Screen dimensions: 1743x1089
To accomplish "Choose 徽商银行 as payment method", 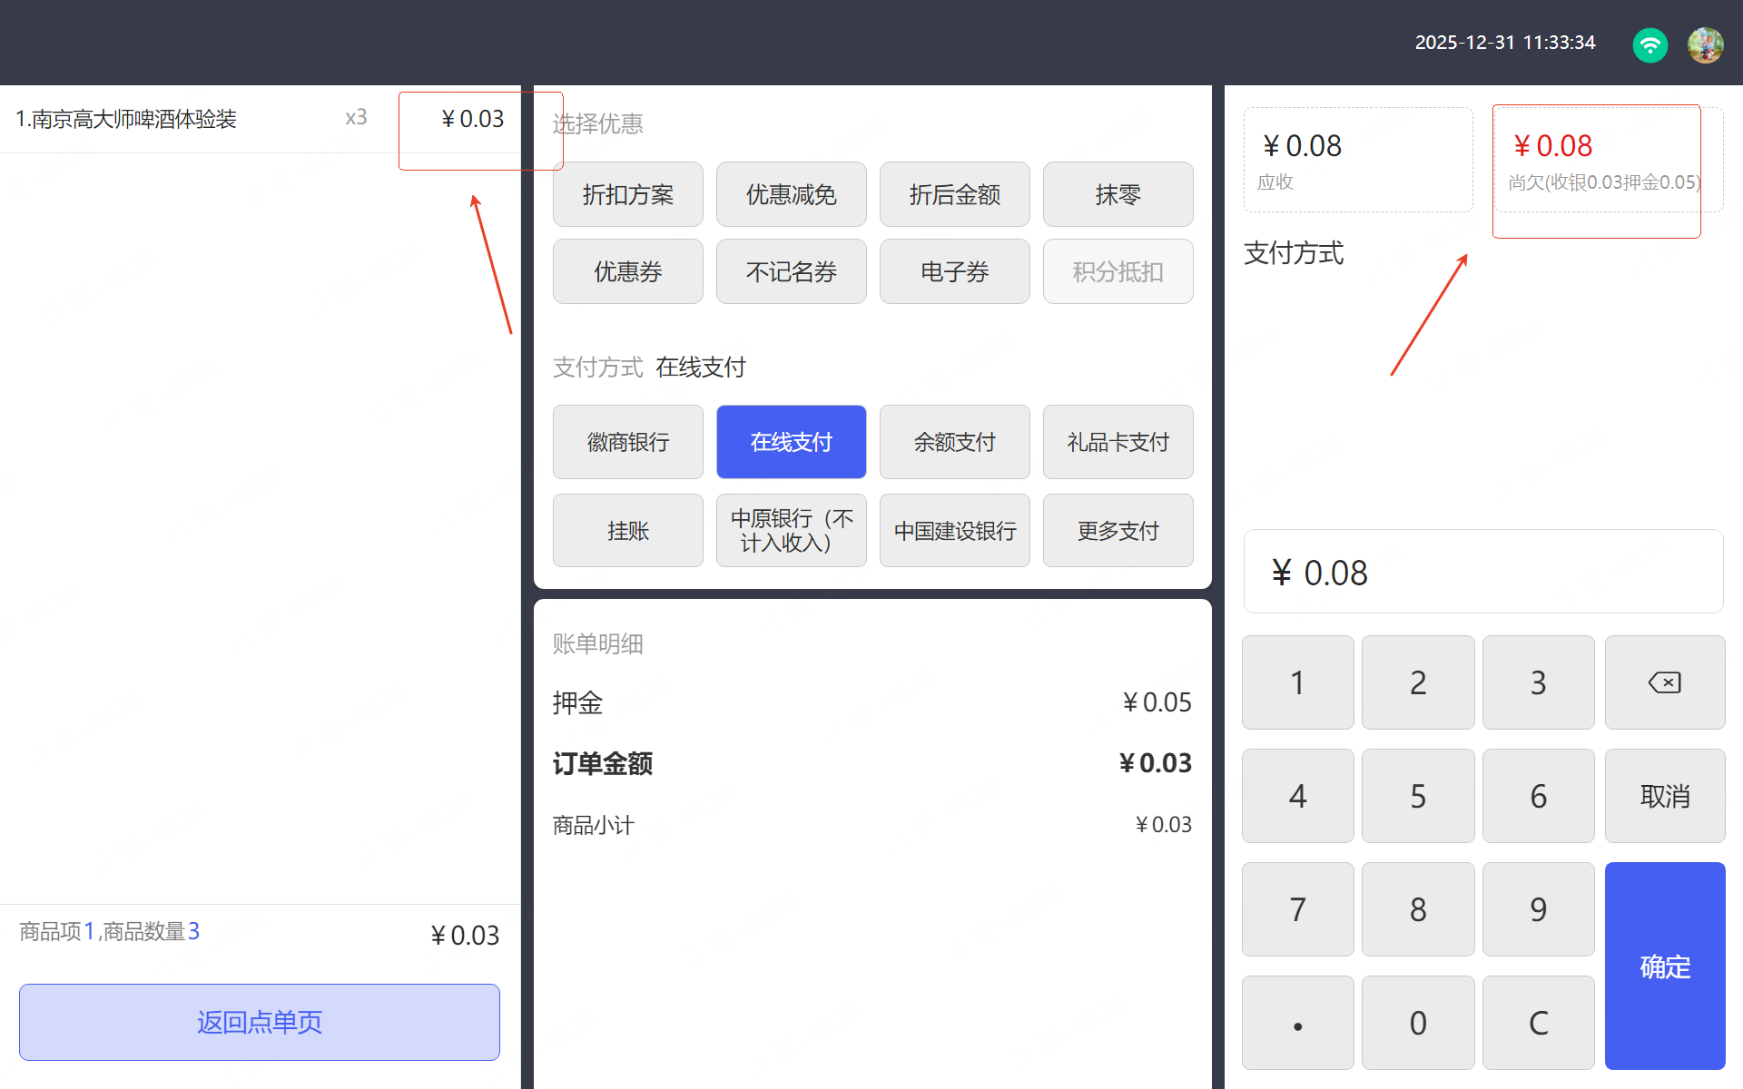I will (x=627, y=442).
